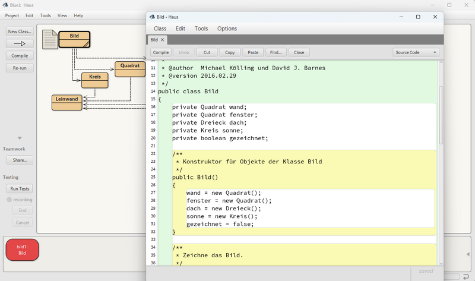Click the Kreis class box
475x281 pixels.
tap(95, 80)
